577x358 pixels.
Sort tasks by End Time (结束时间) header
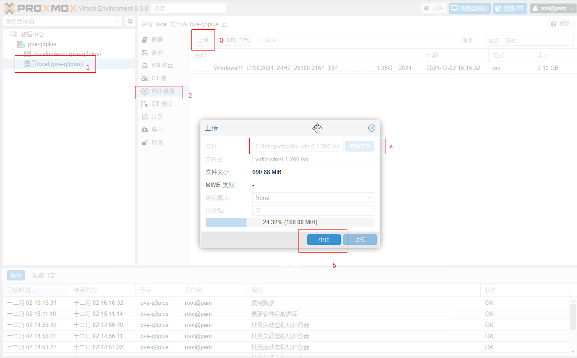coord(102,290)
